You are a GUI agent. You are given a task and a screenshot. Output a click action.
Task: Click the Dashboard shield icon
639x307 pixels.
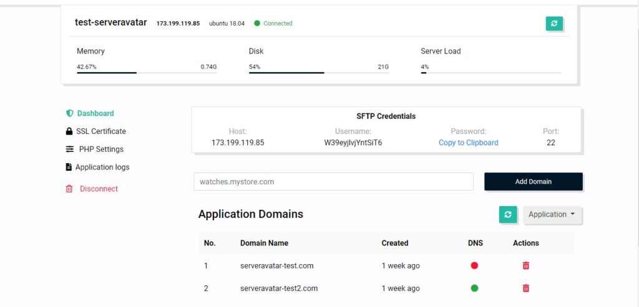pos(70,113)
